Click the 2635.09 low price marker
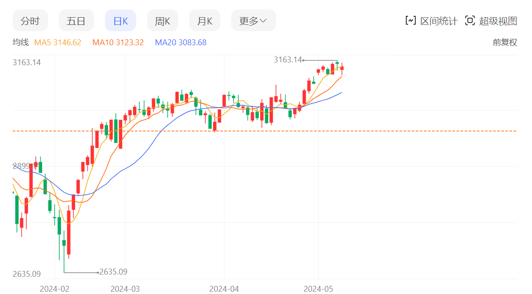This screenshot has height=294, width=532. pos(113,272)
